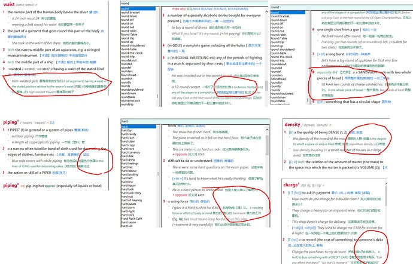Select 'roundabout' in the GOLF-sense round window
This screenshot has height=264, width=413.
coord(129,60)
